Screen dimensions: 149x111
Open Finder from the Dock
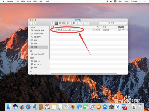[9, 107]
